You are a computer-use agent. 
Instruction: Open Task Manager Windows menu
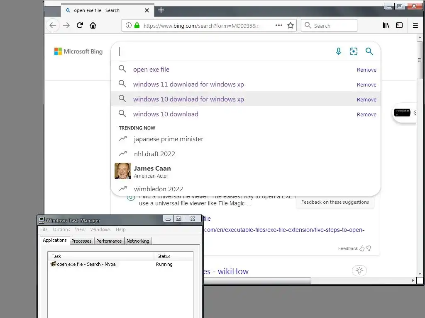pyautogui.click(x=100, y=229)
